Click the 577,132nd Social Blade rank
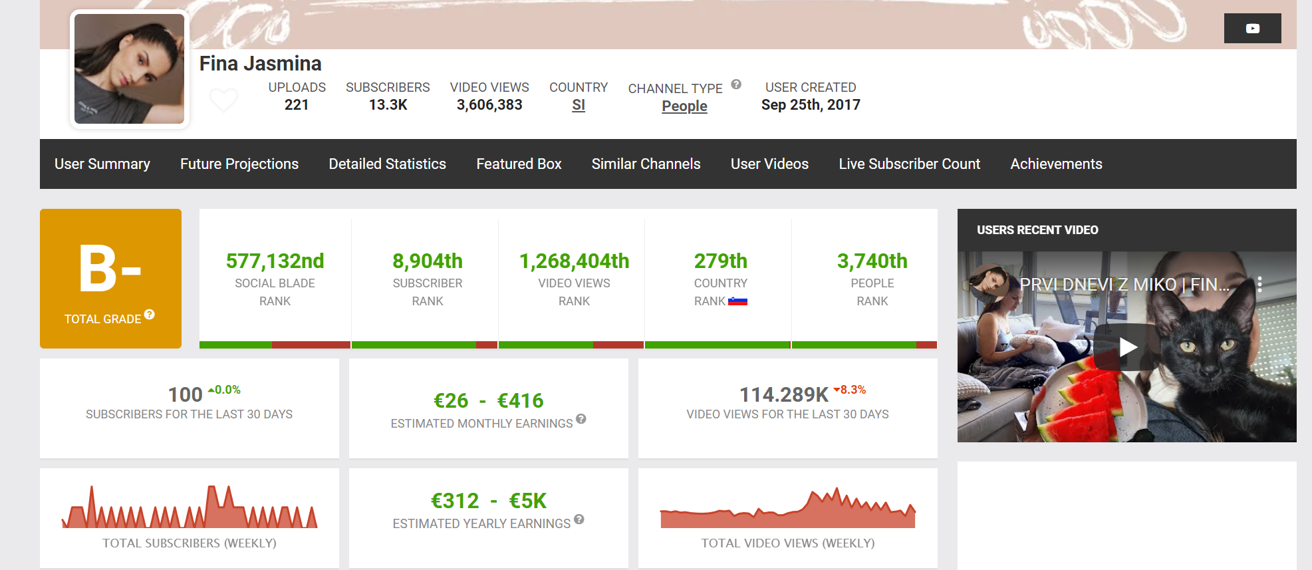 [x=275, y=261]
